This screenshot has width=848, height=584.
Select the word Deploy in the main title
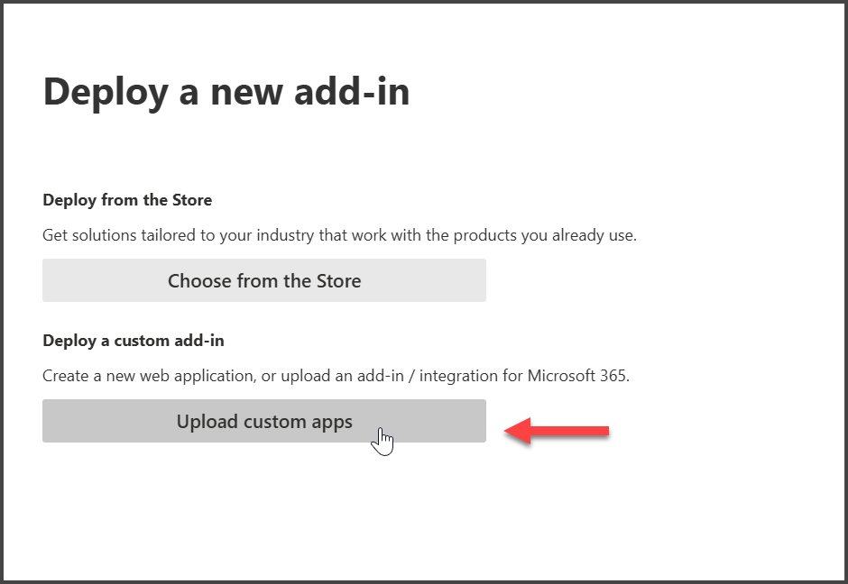pyautogui.click(x=106, y=94)
